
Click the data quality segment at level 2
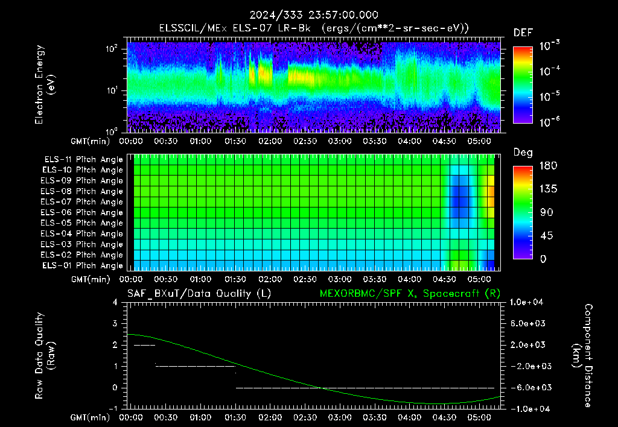point(145,346)
